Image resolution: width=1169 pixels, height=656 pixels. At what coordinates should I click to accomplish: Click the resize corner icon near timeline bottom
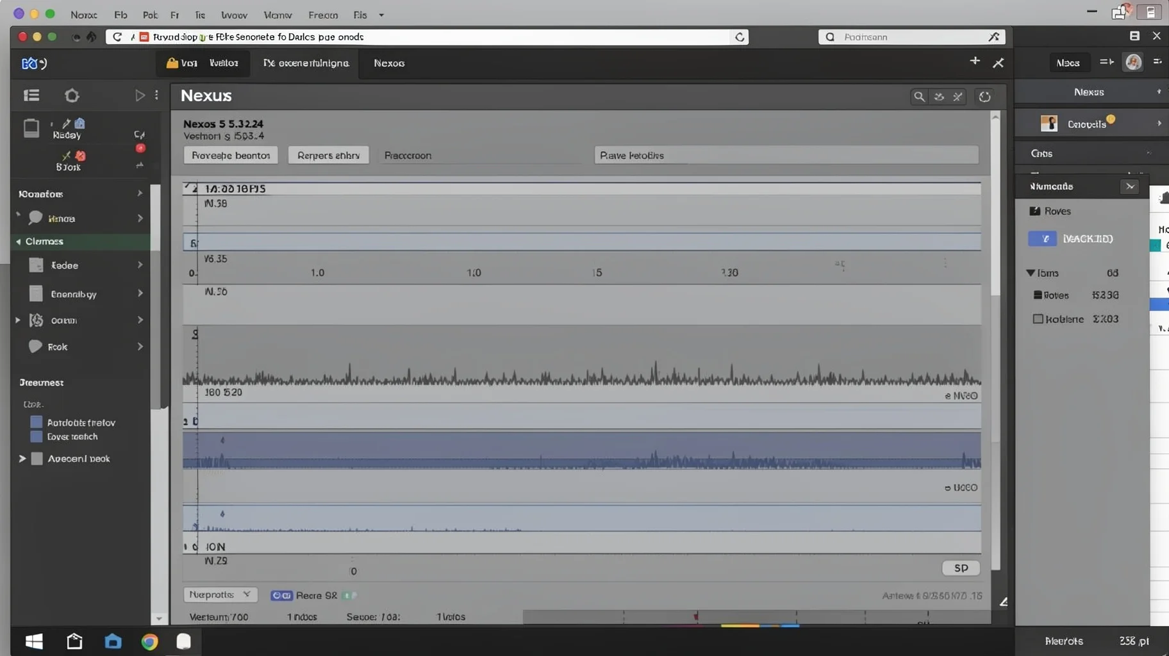point(1004,602)
